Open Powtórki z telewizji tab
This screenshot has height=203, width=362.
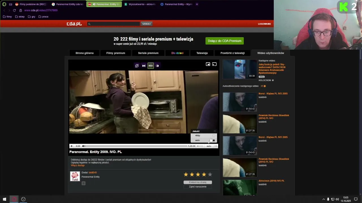tap(232, 53)
